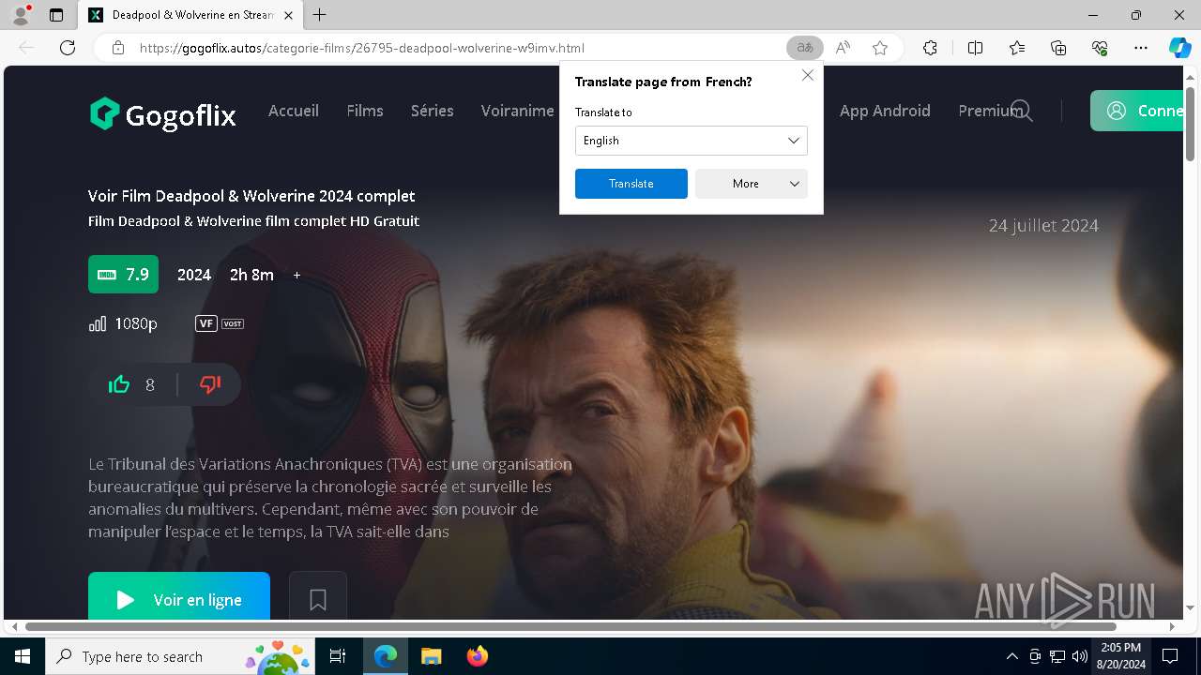Expand details with the plus sign
This screenshot has width=1201, height=675.
296,276
